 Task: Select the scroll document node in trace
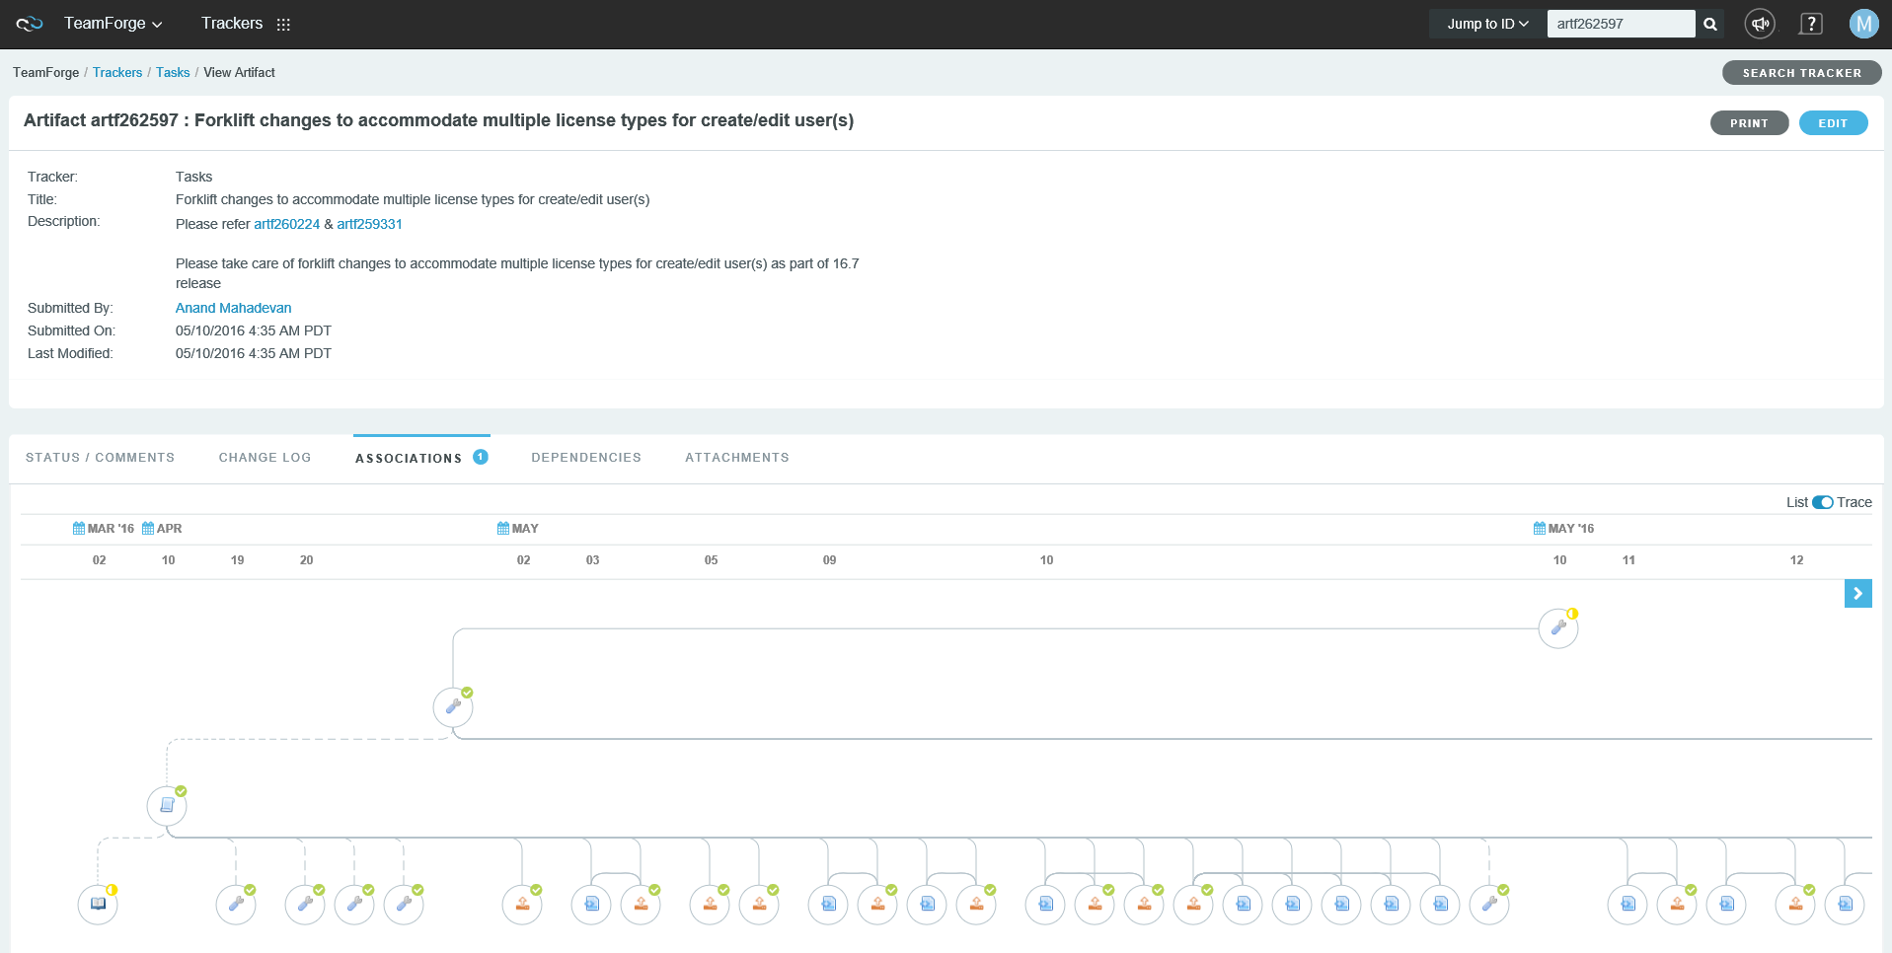[x=167, y=806]
